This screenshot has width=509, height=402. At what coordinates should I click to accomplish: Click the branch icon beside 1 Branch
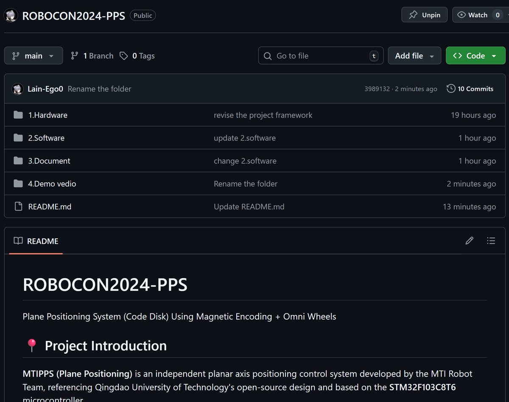75,56
